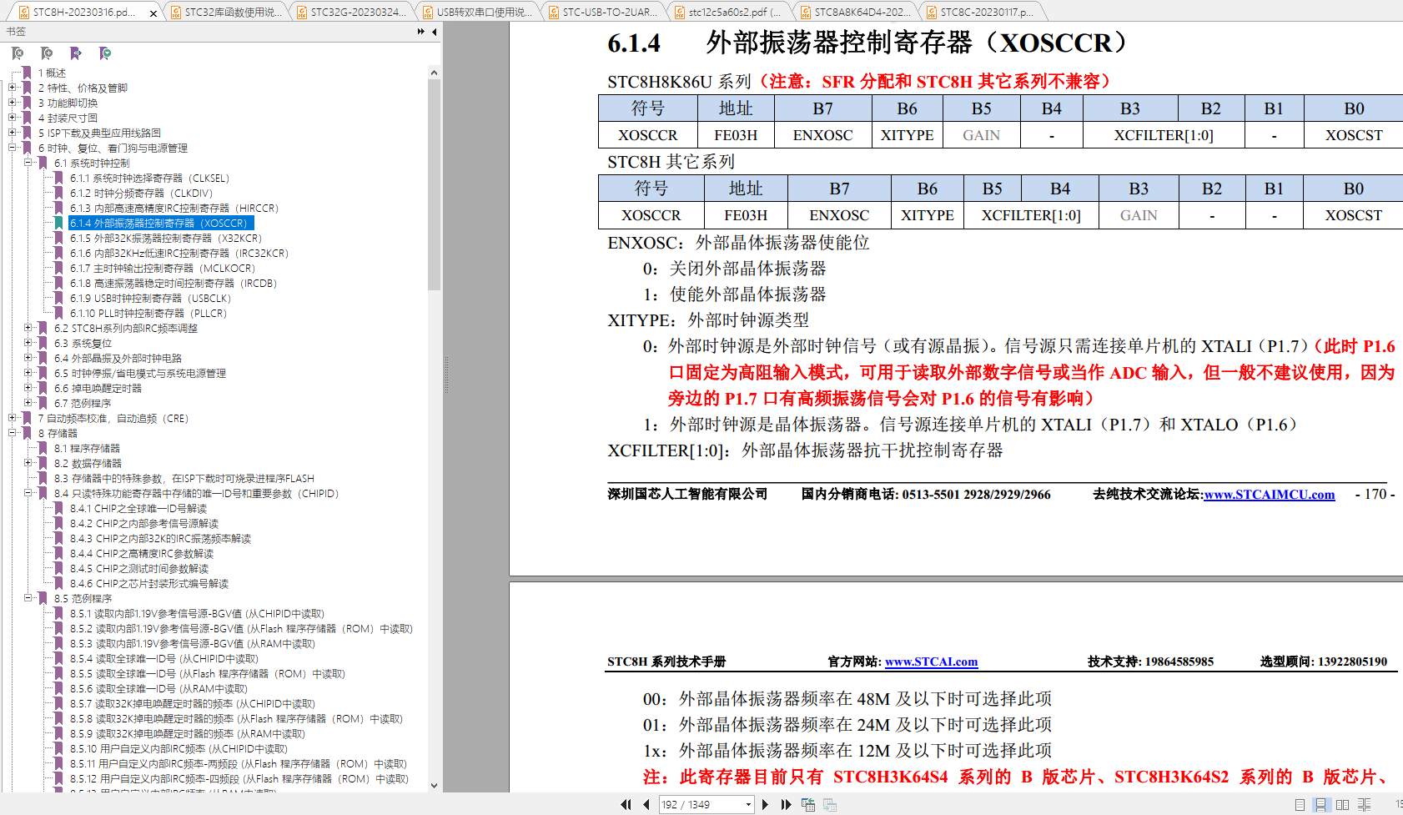
Task: Open bookmark 6.1.1 系统时钟选择寄存器 (CLKSEL)
Action: tap(149, 178)
